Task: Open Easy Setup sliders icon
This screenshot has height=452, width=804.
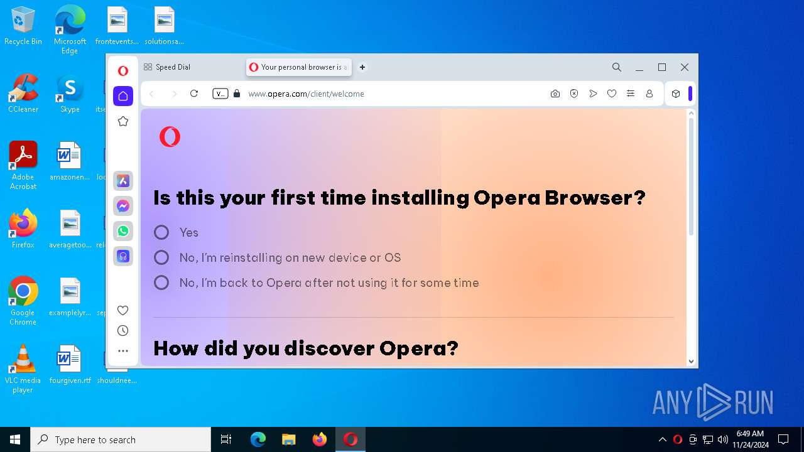Action: click(631, 94)
